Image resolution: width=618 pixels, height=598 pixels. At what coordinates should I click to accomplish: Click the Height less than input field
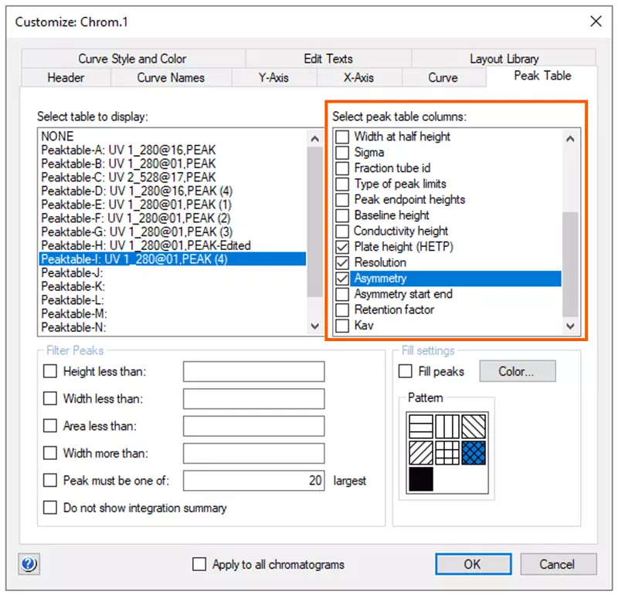[x=253, y=372]
